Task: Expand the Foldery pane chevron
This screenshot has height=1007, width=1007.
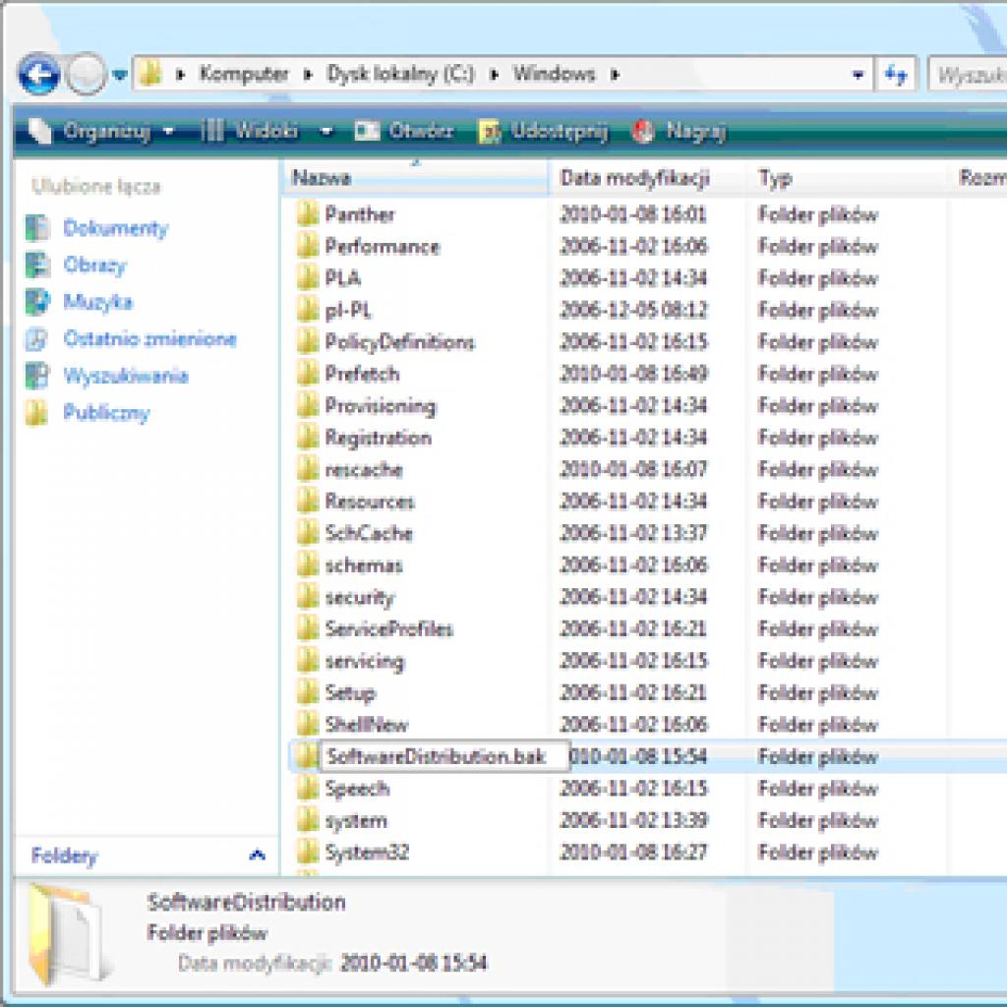Action: pyautogui.click(x=257, y=855)
